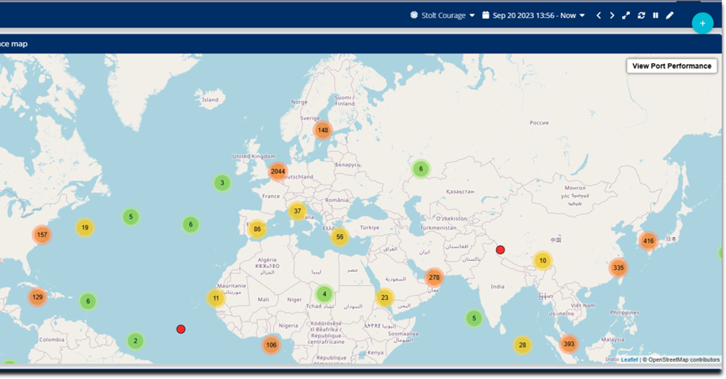Click the pencil edit icon
This screenshot has width=726, height=379.
[x=670, y=16]
